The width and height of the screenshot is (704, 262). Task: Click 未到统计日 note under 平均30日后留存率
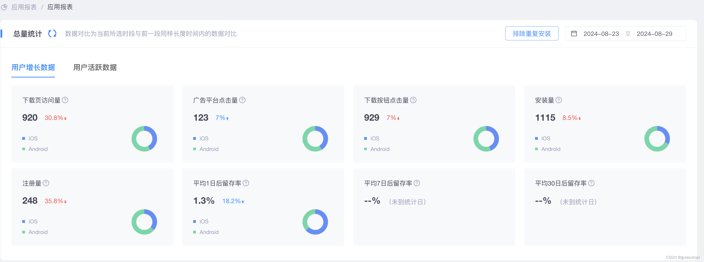578,202
